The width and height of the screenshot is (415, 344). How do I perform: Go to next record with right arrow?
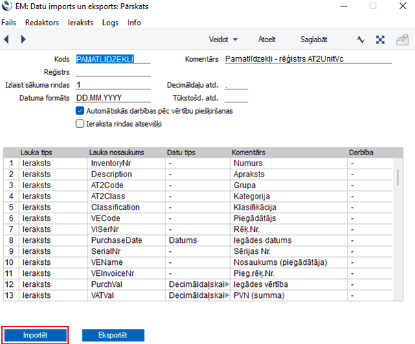coord(23,40)
